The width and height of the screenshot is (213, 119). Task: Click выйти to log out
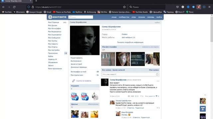(x=159, y=17)
